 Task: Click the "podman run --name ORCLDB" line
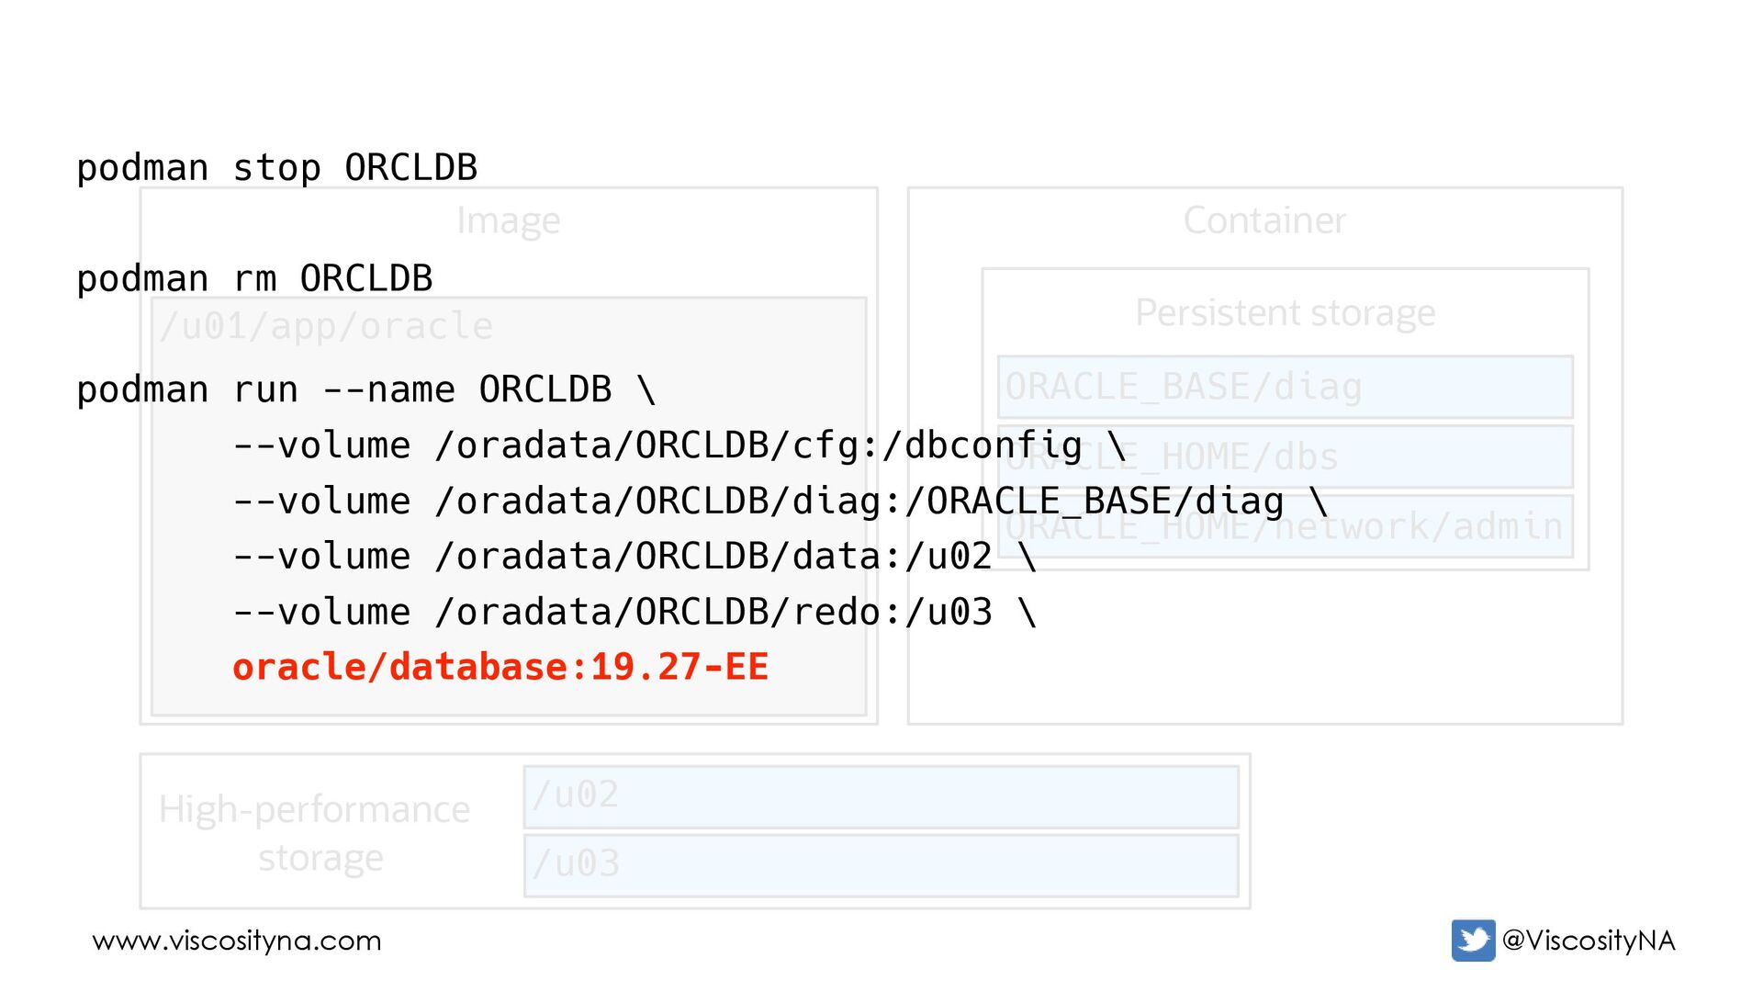click(365, 389)
